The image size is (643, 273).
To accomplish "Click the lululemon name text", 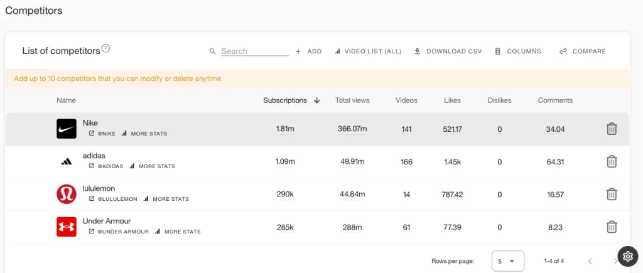I will pyautogui.click(x=99, y=188).
